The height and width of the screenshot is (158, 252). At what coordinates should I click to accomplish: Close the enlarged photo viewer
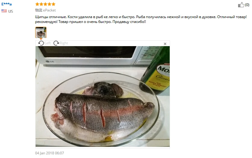165,44
